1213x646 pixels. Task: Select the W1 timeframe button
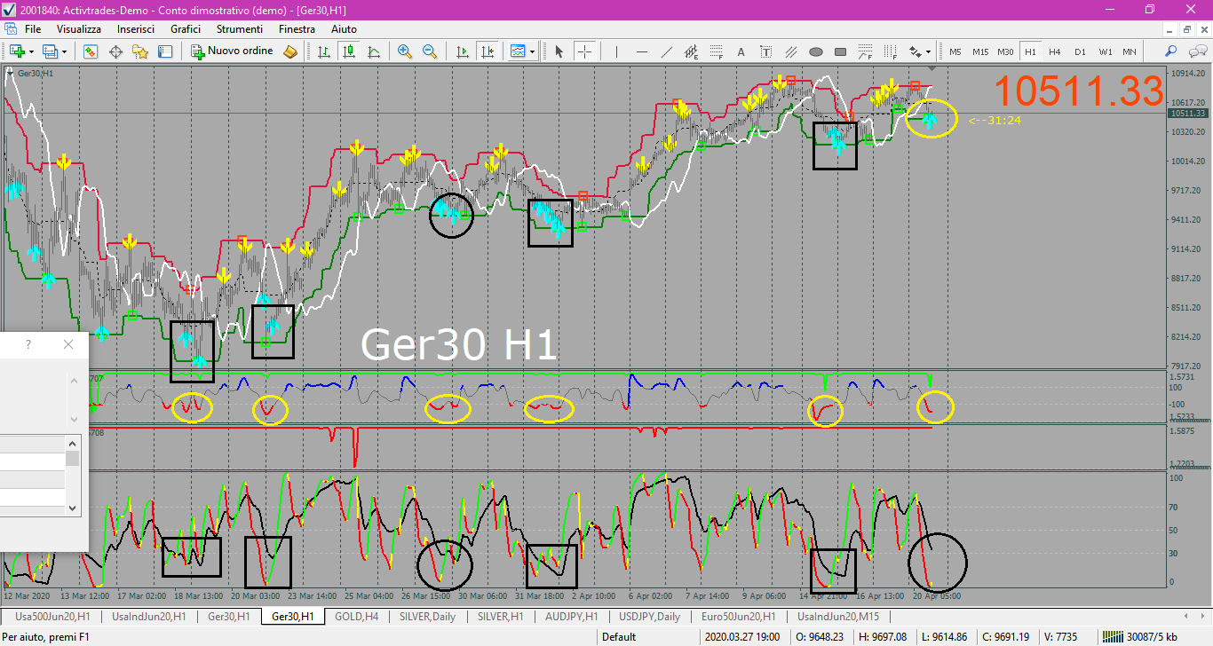(x=1105, y=51)
